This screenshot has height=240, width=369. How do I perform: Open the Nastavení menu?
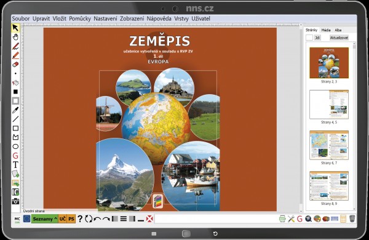coord(105,18)
